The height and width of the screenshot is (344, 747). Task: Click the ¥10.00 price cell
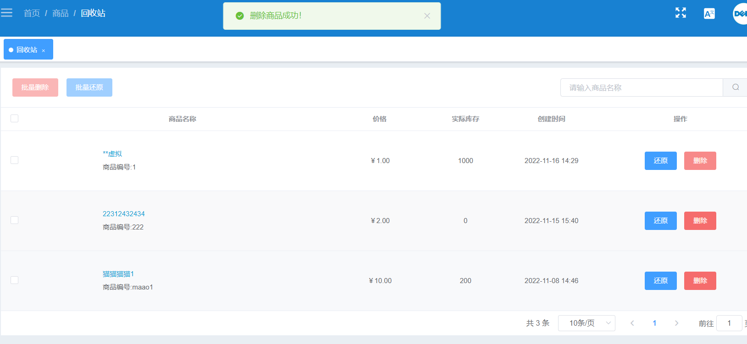[380, 281]
